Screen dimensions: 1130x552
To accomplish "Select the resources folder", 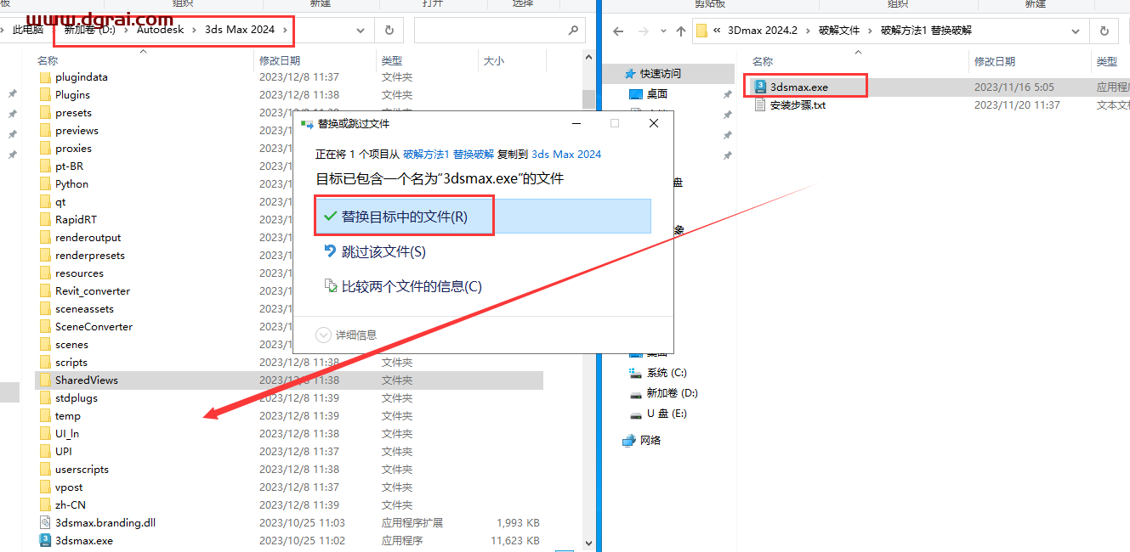I will point(79,273).
